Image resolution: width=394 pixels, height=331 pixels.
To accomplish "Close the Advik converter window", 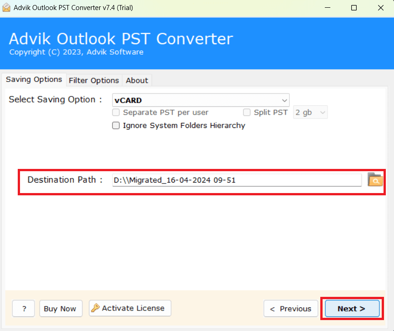I will 381,8.
